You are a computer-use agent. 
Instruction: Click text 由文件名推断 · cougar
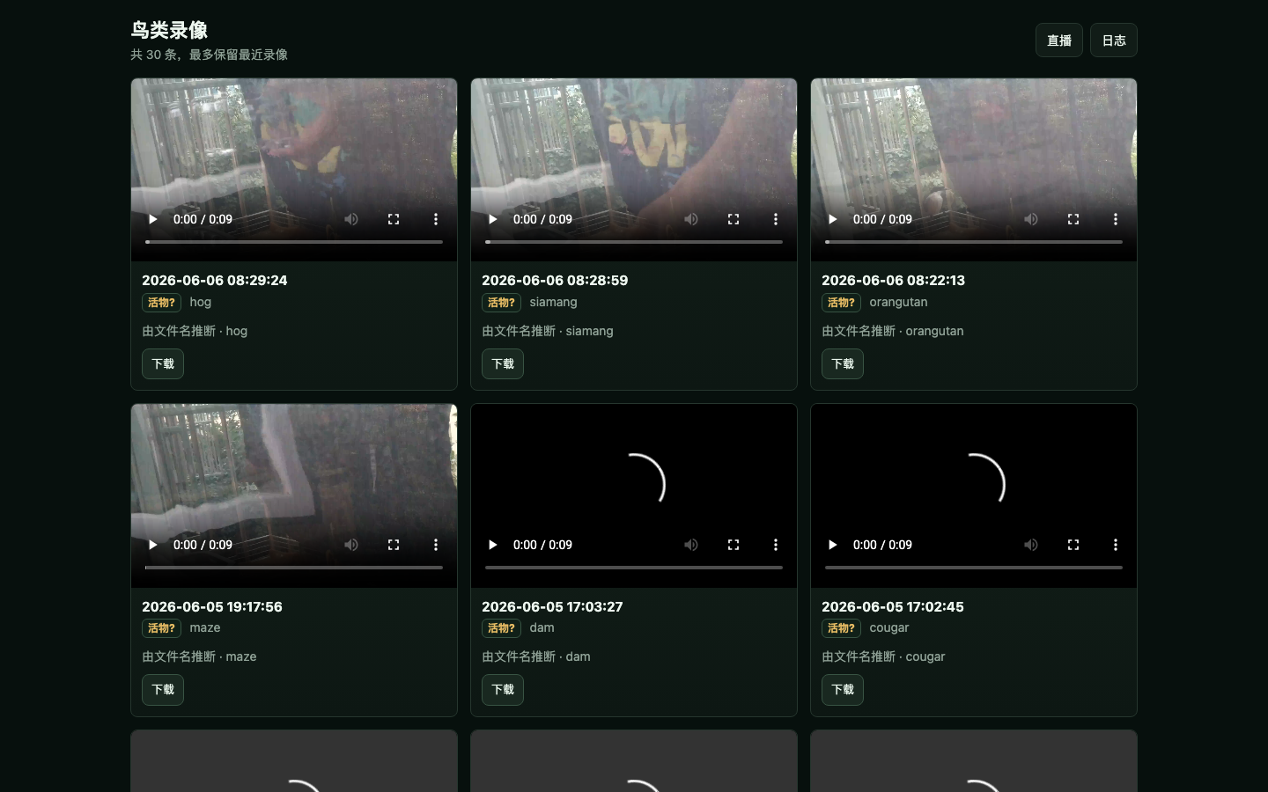[x=883, y=656]
